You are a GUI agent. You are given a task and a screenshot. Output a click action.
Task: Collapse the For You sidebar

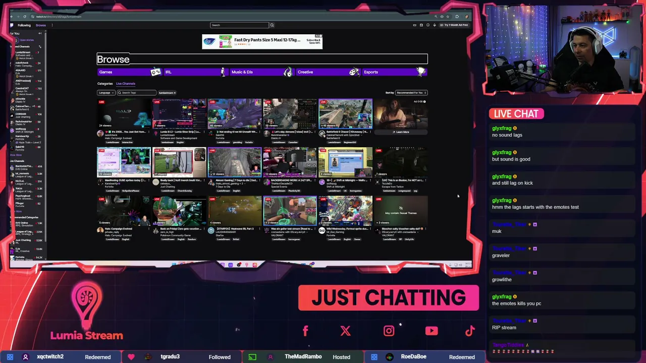click(40, 33)
